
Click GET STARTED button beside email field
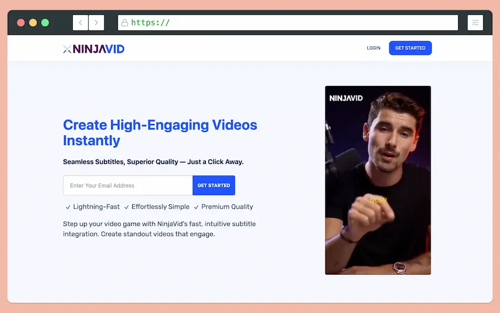(214, 186)
